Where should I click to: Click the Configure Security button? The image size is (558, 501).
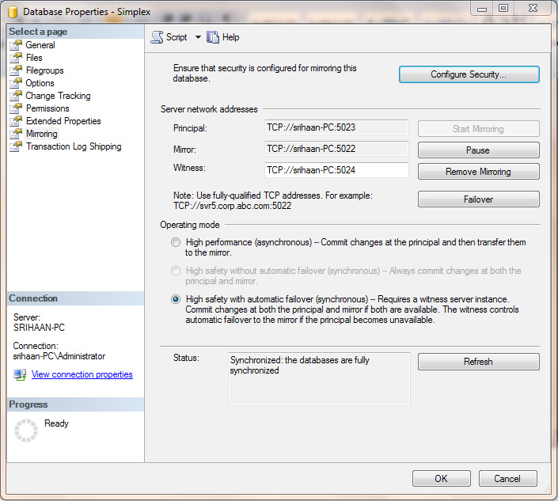coord(469,74)
